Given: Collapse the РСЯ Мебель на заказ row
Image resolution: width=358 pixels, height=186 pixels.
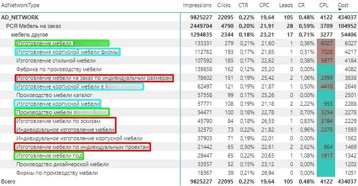Looking at the screenshot, I should 34,26.
